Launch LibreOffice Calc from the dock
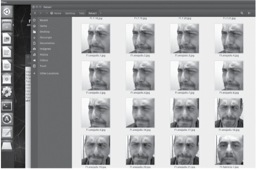 [x=7, y=52]
